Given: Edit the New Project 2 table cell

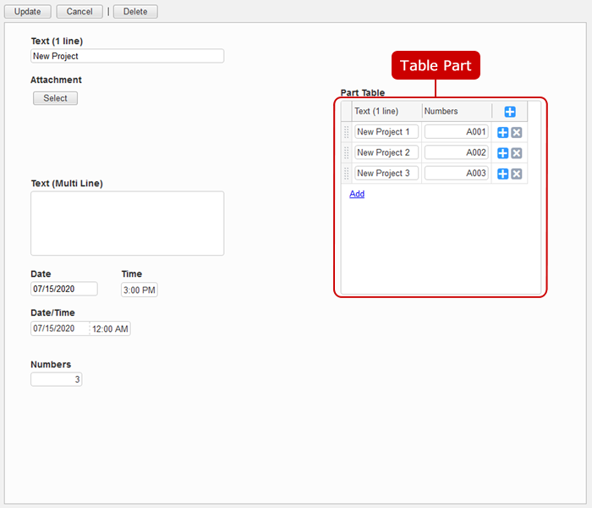Looking at the screenshot, I should [386, 152].
